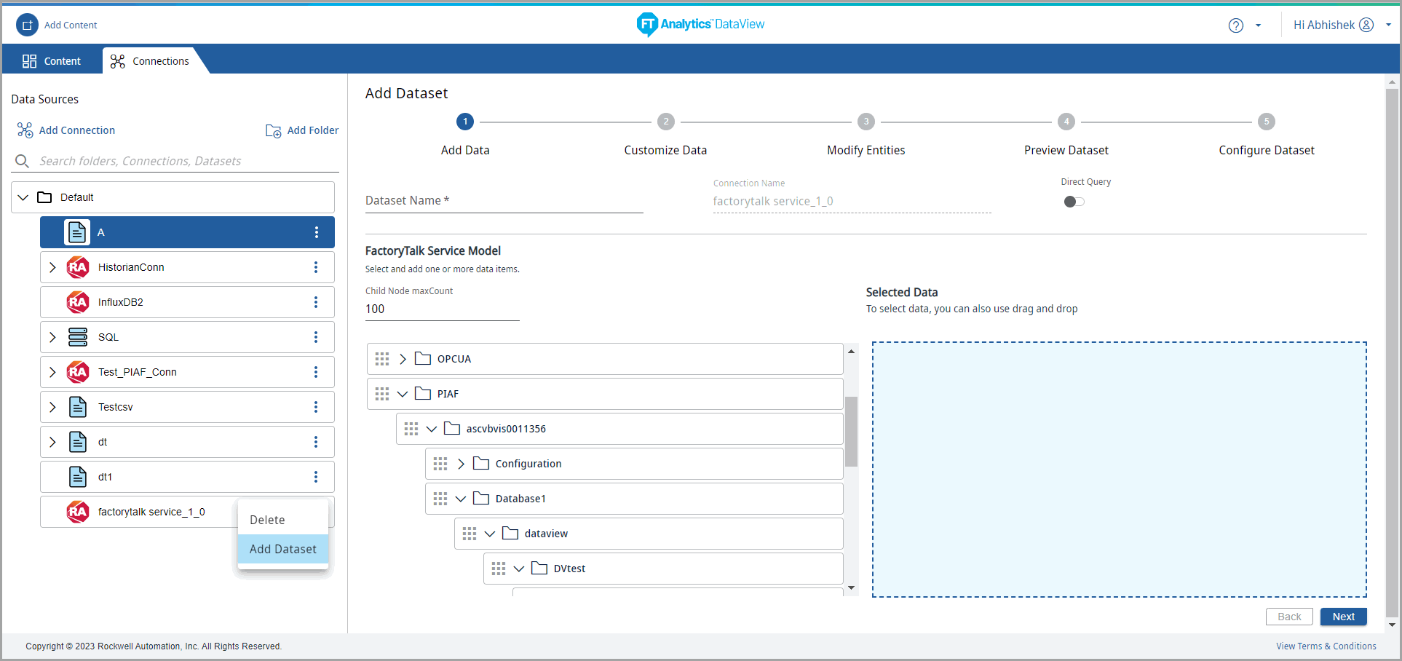Image resolution: width=1402 pixels, height=661 pixels.
Task: Open the help question mark icon
Action: [x=1235, y=25]
